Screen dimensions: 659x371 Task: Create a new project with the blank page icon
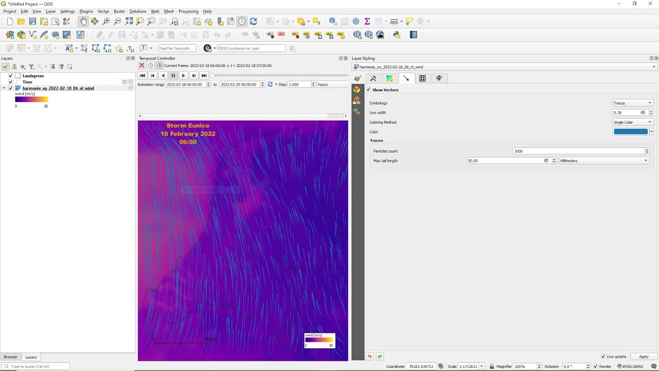click(x=10, y=21)
